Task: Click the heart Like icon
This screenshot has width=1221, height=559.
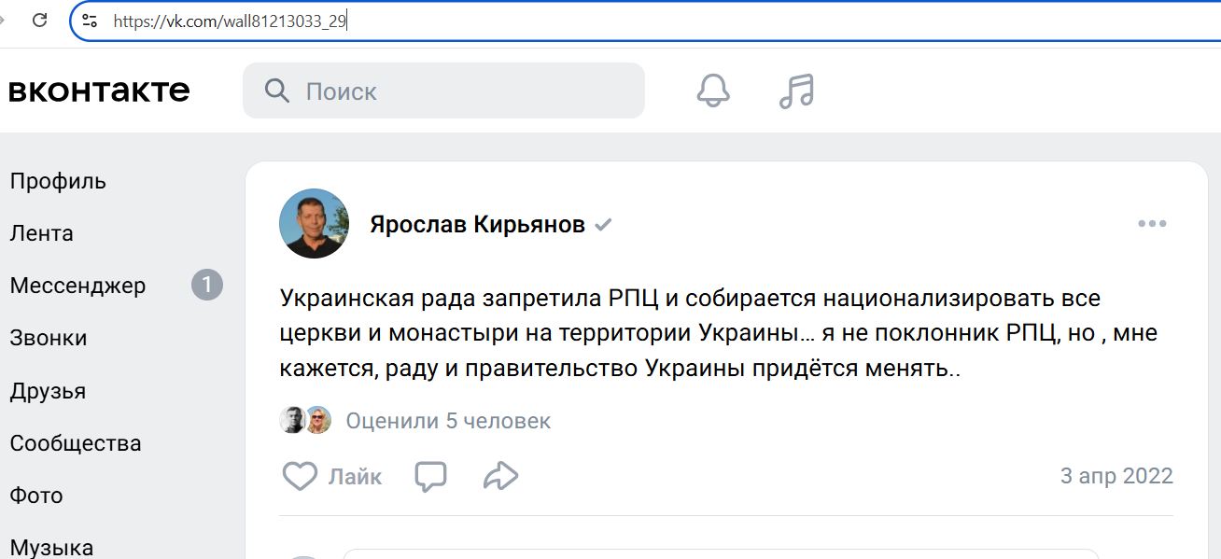Action: 300,476
